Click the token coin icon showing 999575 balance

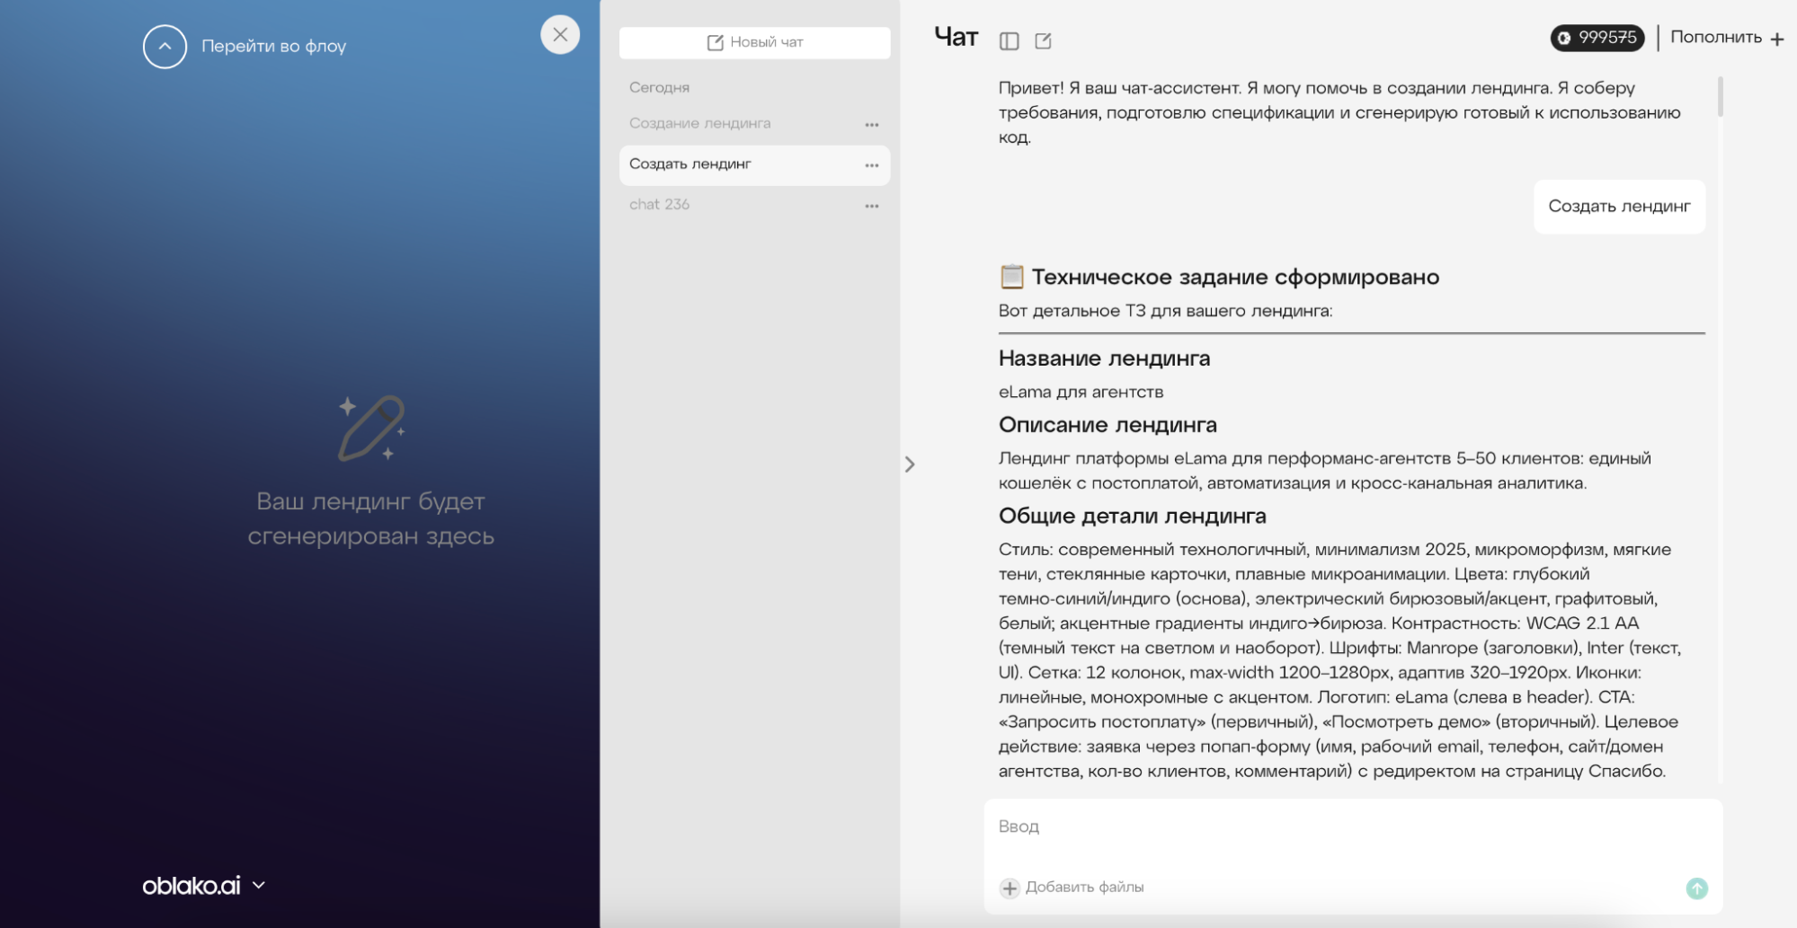tap(1564, 39)
